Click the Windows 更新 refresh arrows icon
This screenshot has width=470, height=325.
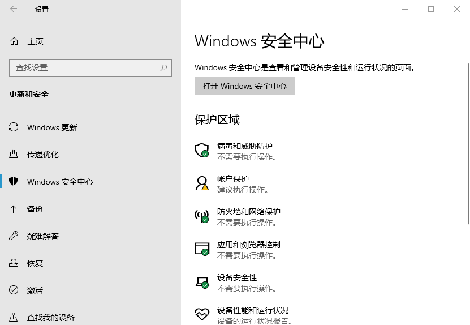14,127
